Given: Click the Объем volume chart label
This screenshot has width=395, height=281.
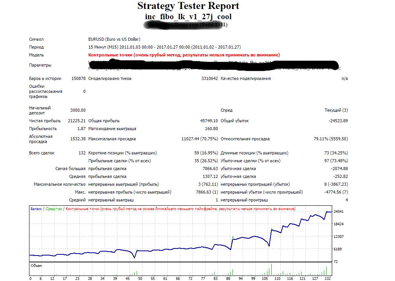Looking at the screenshot, I should click(36, 265).
